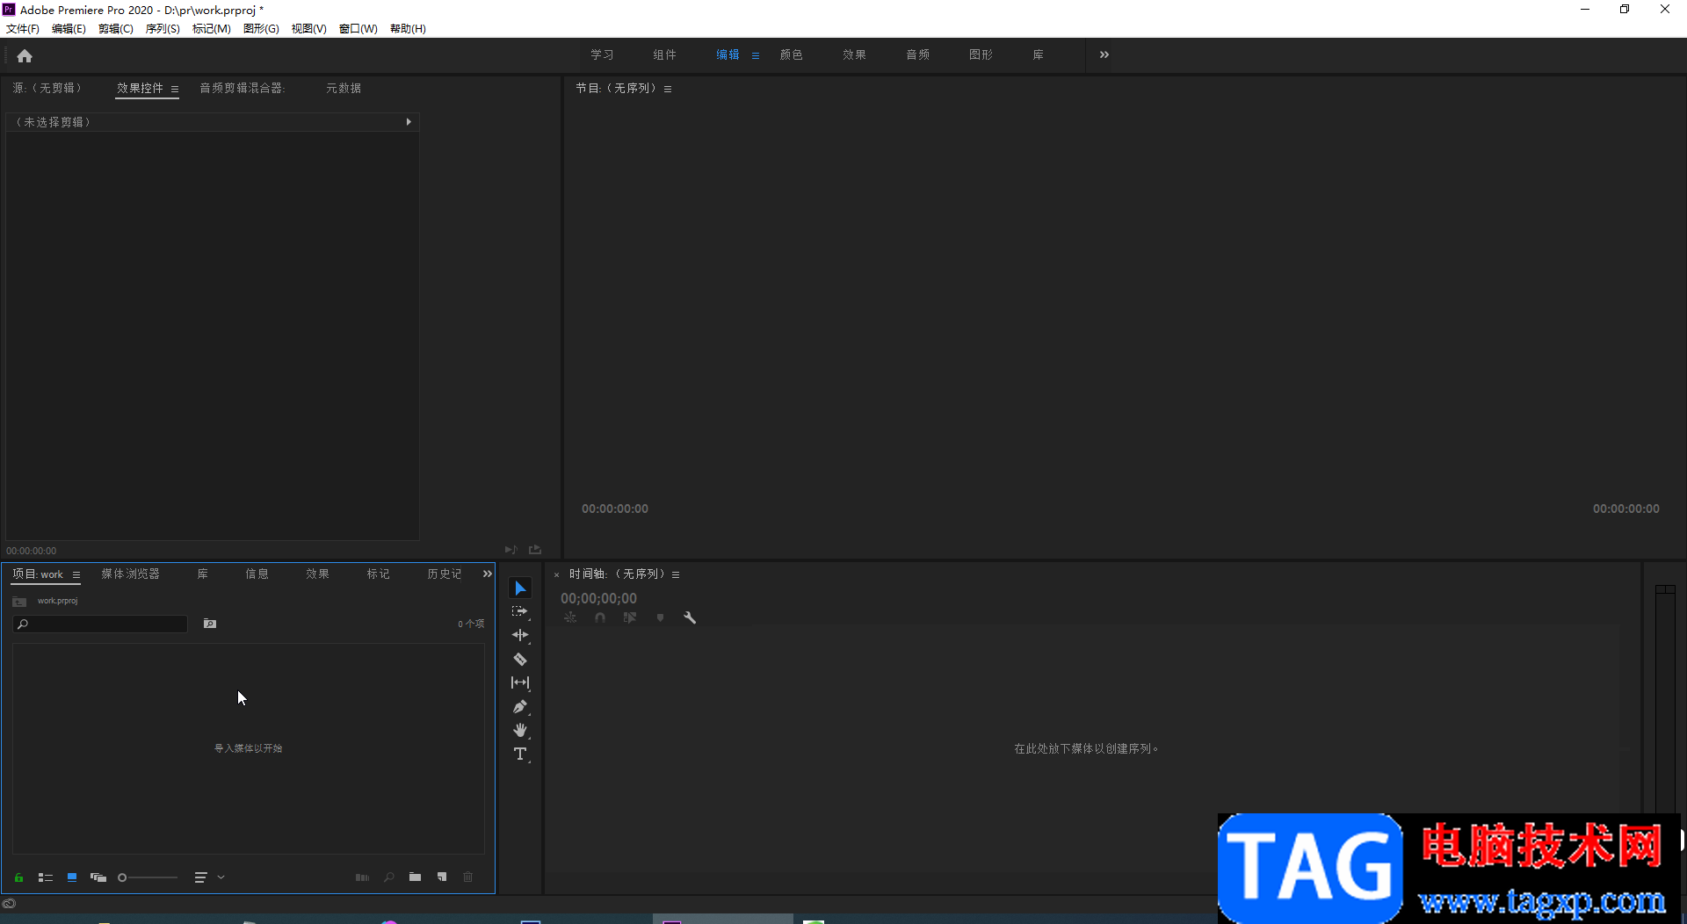Select the Hand tool
Screen dimensions: 1687x924
coord(520,730)
